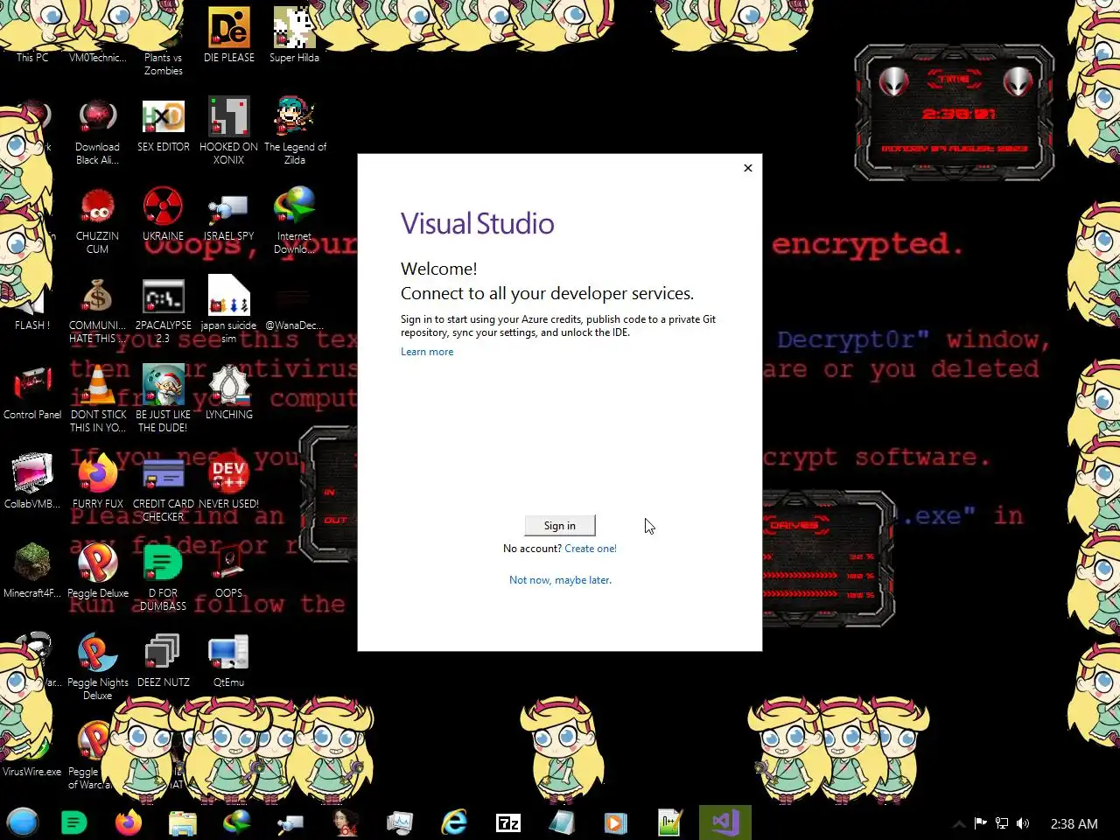Viewport: 1120px width, 840px height.
Task: Select the ISRAEL SPY desktop icon
Action: pos(229,213)
